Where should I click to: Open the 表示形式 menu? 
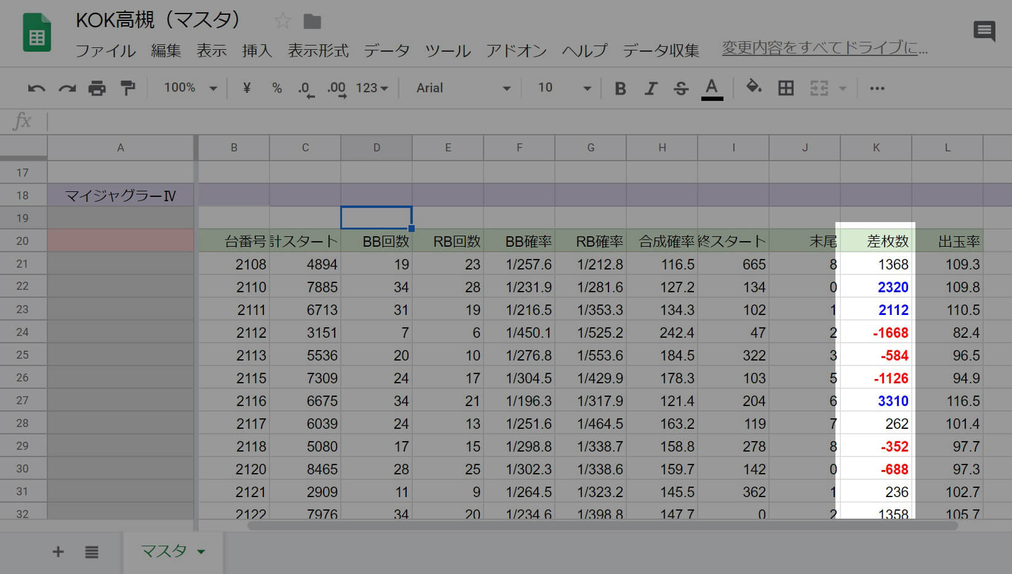[x=318, y=50]
